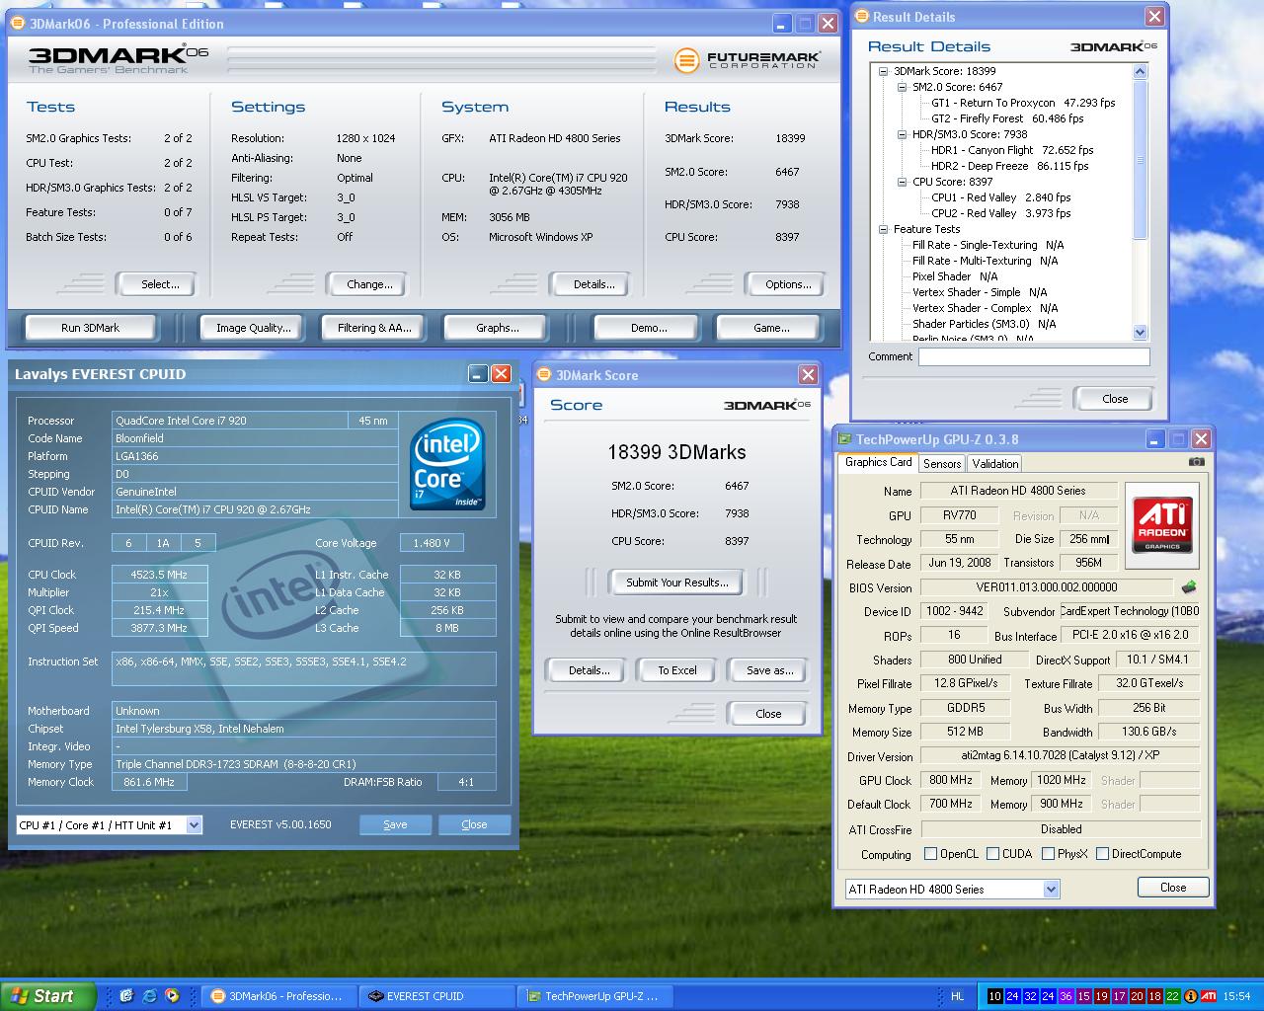Image resolution: width=1264 pixels, height=1011 pixels.
Task: Toggle the PhysX checkbox
Action: click(1048, 854)
